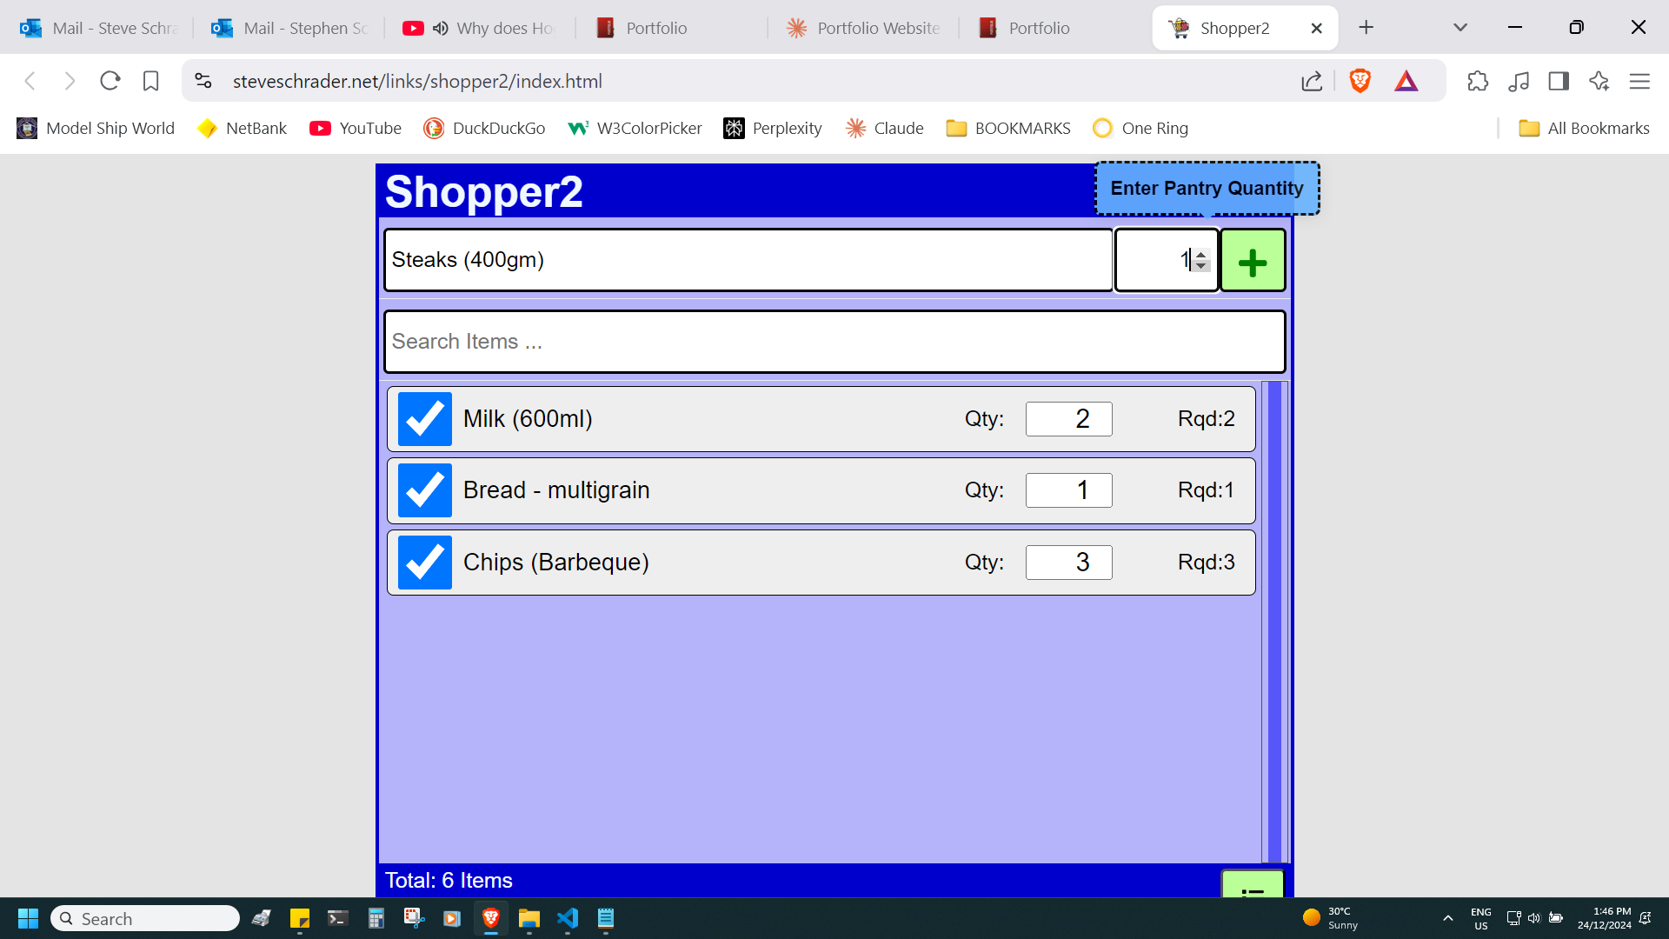Open the Portfolio Website tab
Screen dimensions: 1669x939
click(x=863, y=28)
